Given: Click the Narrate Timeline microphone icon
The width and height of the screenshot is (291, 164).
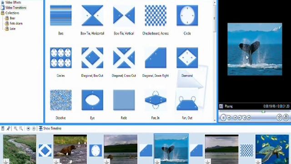Looking at the screenshot, I should (x=8, y=128).
